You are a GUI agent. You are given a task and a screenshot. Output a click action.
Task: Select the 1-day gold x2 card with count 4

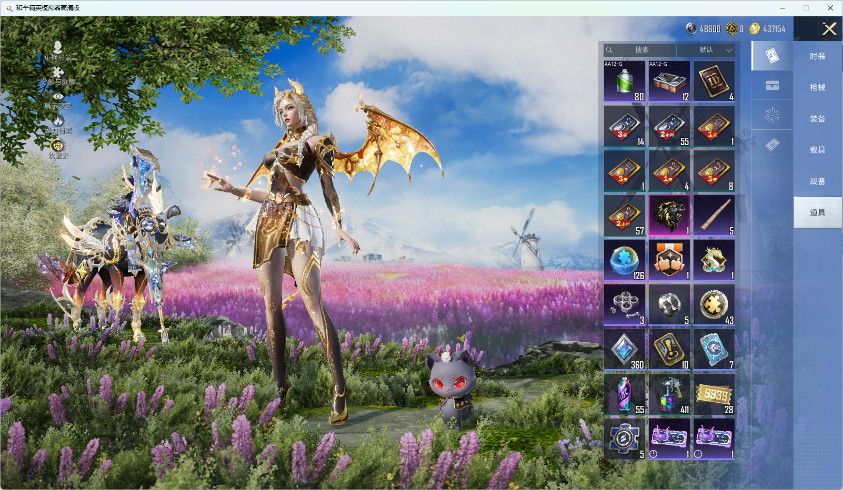pyautogui.click(x=669, y=170)
